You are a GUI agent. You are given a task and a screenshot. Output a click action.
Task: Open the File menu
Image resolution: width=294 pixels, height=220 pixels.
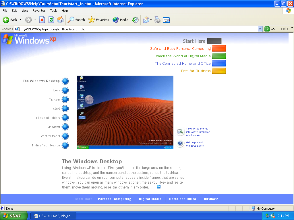(5, 11)
